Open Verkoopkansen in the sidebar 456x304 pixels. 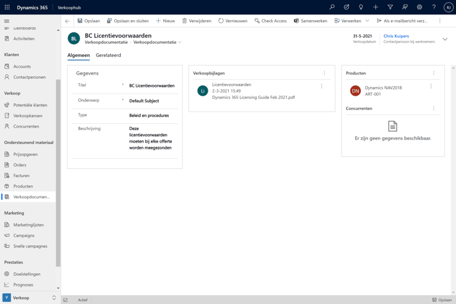(x=28, y=116)
